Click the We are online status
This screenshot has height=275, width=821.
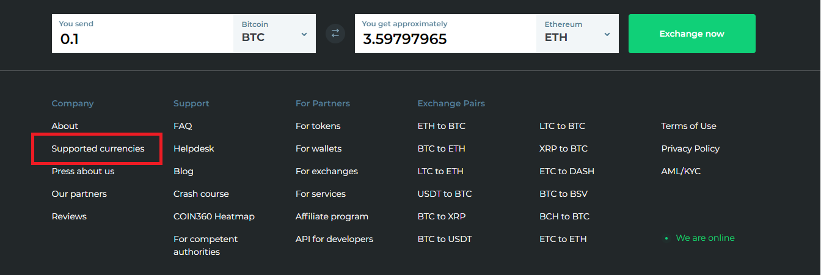tap(705, 238)
